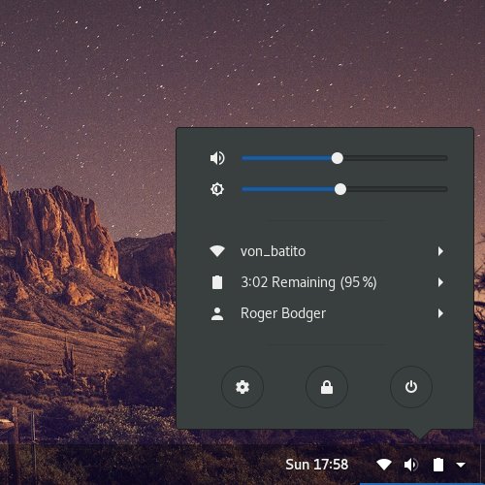Adjust the brightness slider track
This screenshot has width=485, height=485.
coord(344,189)
